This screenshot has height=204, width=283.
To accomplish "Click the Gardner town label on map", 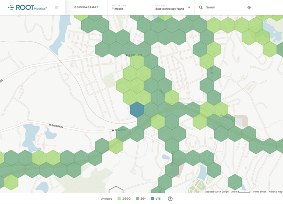I will pos(134,55).
